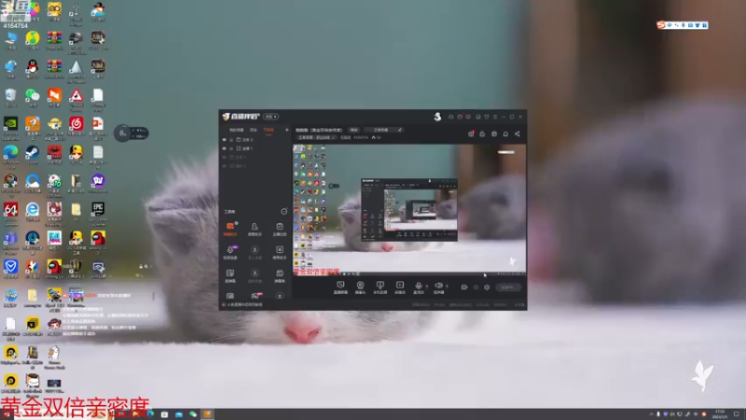Switch to the second scene tab
Image resolution: width=746 pixels, height=420 pixels.
pyautogui.click(x=254, y=130)
